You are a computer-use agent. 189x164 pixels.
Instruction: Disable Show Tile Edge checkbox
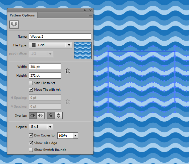[31, 143]
